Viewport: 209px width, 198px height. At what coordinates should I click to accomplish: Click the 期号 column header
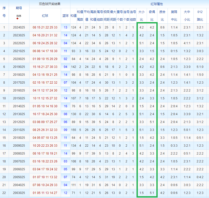(19, 8)
